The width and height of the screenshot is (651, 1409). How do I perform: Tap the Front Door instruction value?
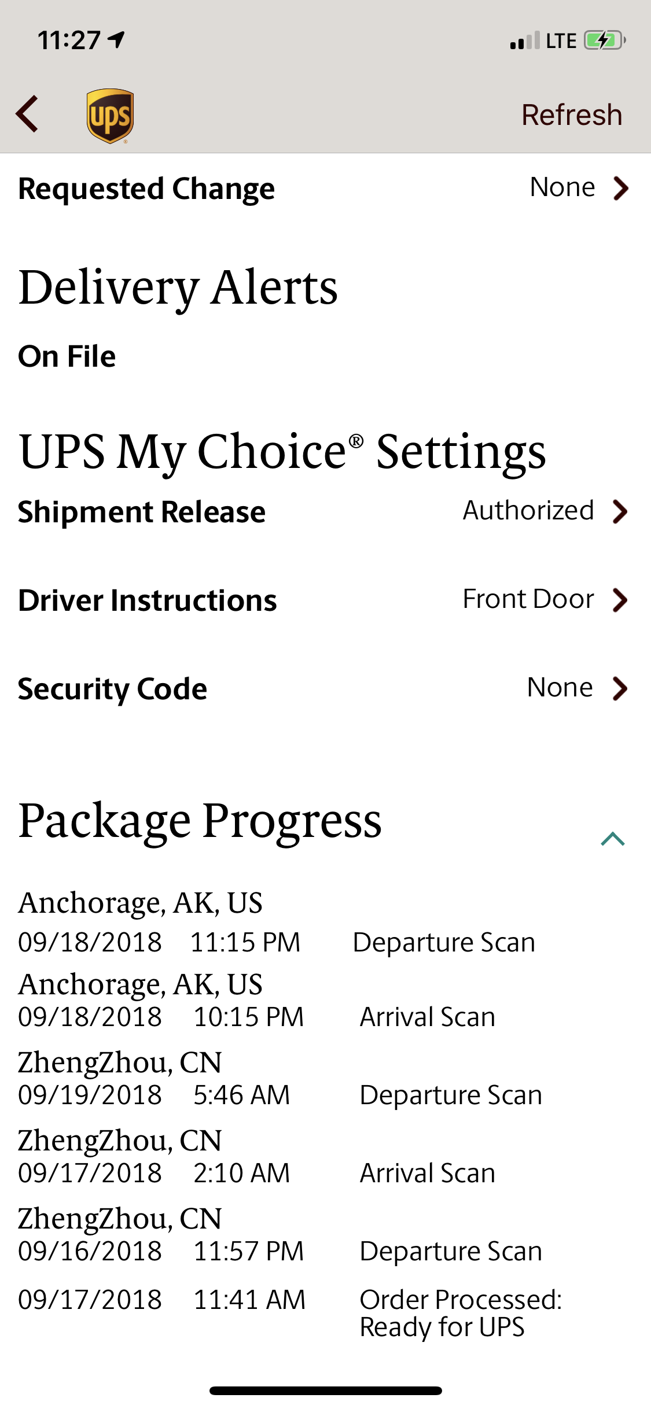point(528,599)
